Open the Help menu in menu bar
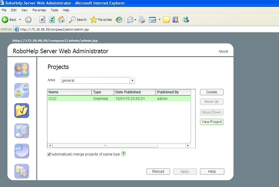279x187 pixels. pos(66,10)
